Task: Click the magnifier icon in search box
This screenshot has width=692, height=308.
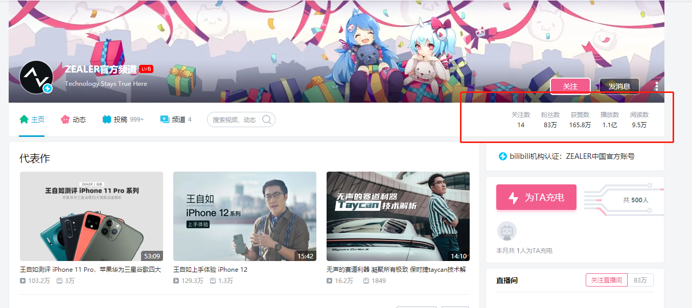Action: [x=266, y=120]
